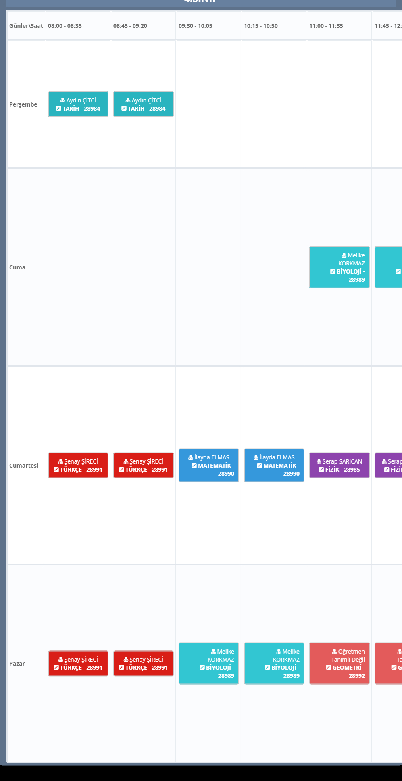Image resolution: width=402 pixels, height=781 pixels.
Task: Click teacher icon on Cumartesi 08:00 Şenay ŞİRECİ card
Action: click(60, 461)
